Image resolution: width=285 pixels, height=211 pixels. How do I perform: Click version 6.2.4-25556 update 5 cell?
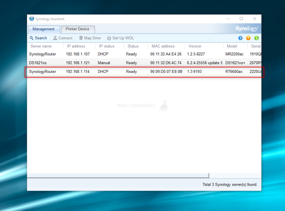point(205,63)
